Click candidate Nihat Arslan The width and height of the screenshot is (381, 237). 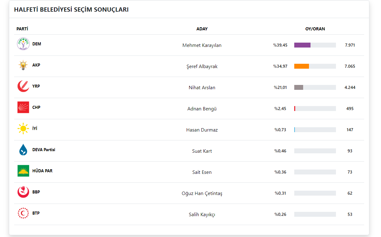(x=202, y=88)
